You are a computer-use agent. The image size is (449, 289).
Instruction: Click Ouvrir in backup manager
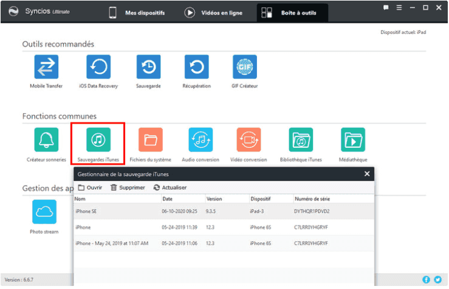[x=90, y=188]
